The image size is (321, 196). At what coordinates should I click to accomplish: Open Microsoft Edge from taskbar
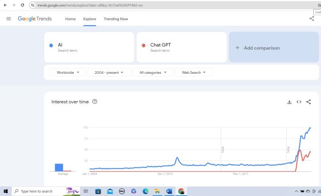tap(145, 191)
